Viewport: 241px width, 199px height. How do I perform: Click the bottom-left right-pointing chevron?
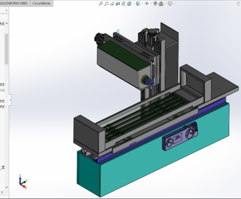click(x=2, y=192)
